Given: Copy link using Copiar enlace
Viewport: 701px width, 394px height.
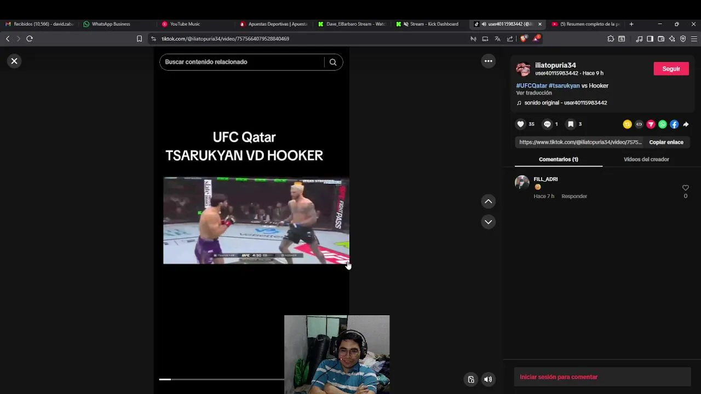Looking at the screenshot, I should pos(666,142).
